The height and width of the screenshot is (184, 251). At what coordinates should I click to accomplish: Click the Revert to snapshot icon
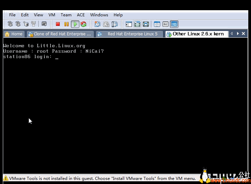(x=106, y=24)
